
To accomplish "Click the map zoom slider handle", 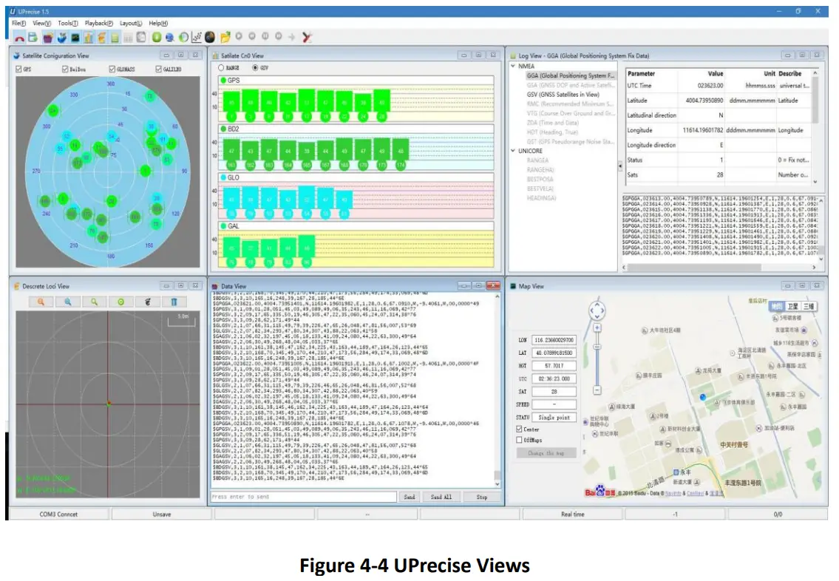I will [x=597, y=347].
